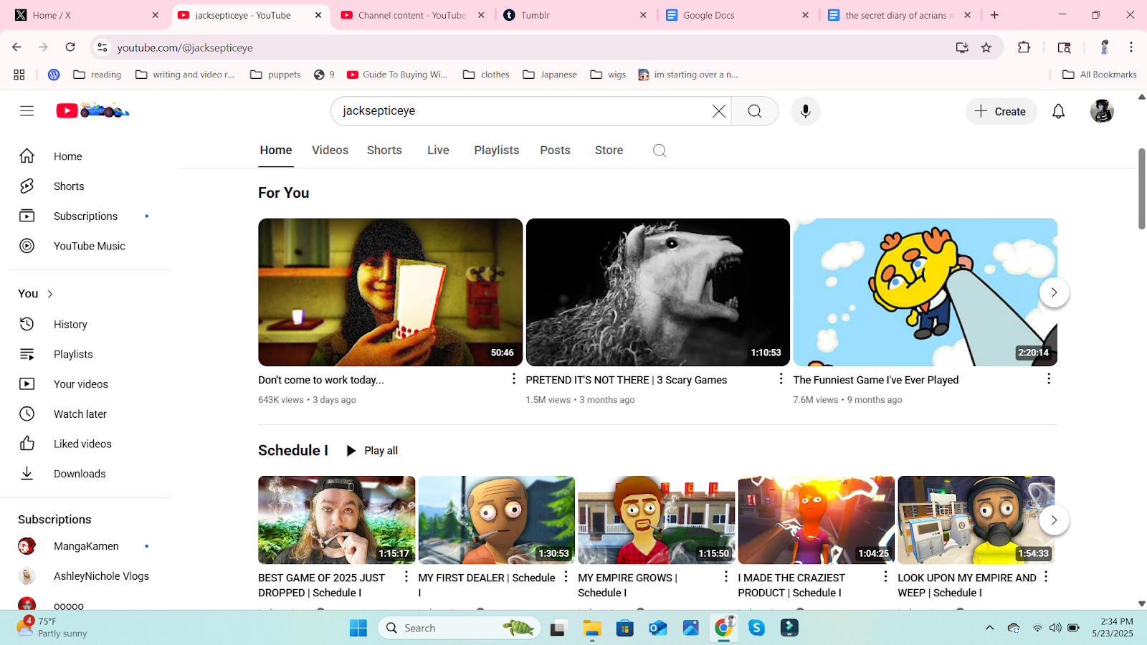Open Chrome three-dot menu
Viewport: 1147px width, 645px height.
point(1131,47)
